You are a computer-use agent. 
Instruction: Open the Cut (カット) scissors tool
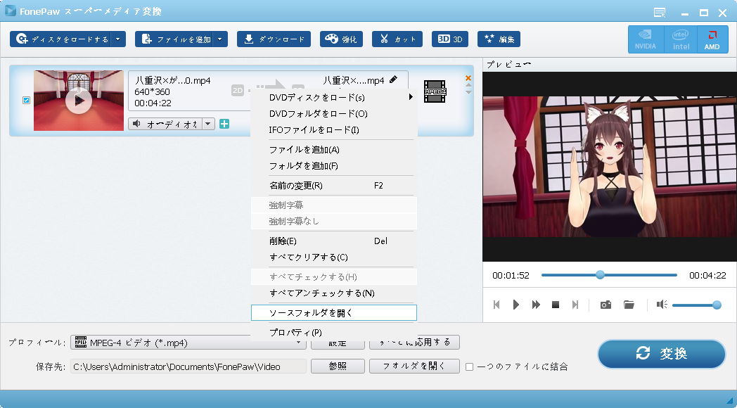coord(397,39)
